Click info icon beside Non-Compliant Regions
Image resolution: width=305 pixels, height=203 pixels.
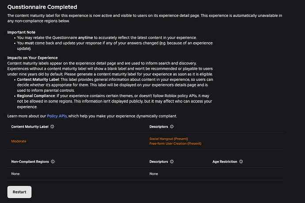point(53,162)
